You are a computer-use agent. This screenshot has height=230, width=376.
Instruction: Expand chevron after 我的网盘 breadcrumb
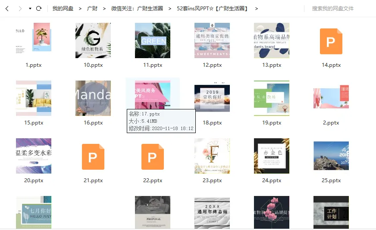point(80,9)
